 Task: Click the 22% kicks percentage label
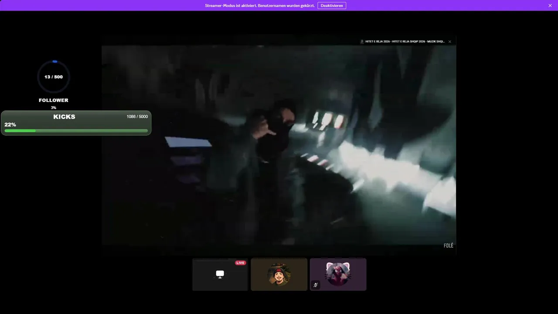10,125
